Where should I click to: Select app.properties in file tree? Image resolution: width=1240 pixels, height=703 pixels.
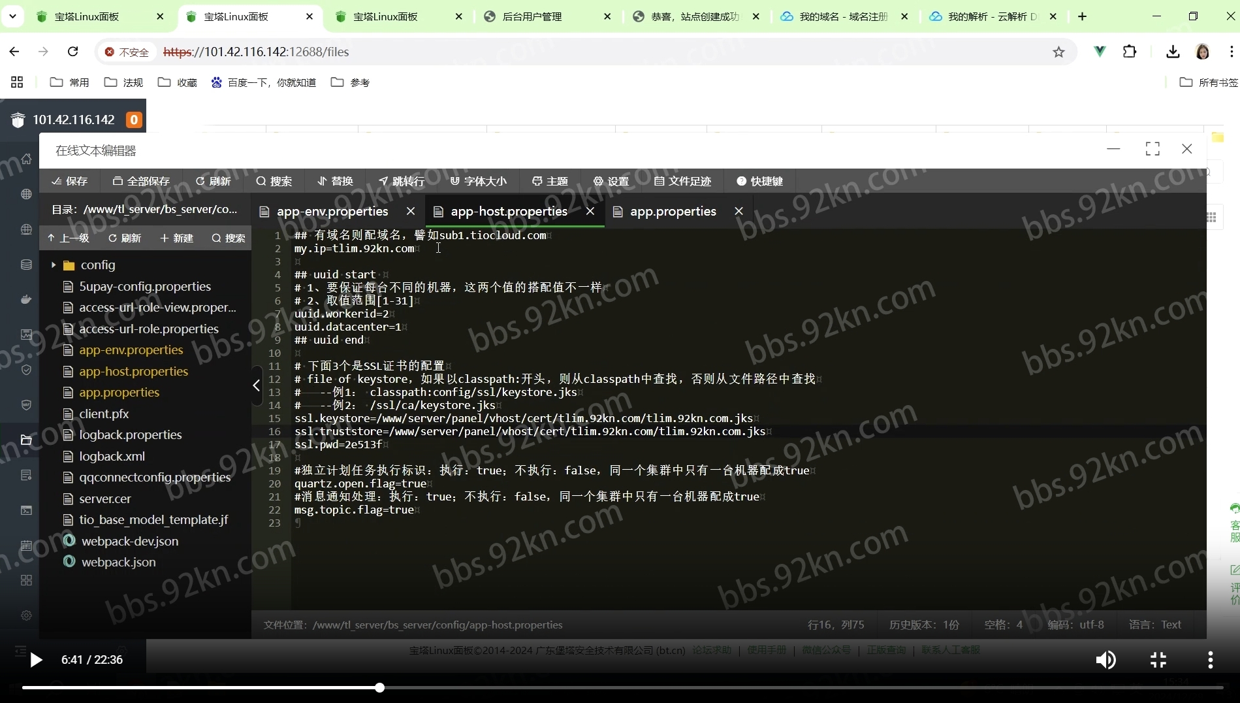point(119,392)
